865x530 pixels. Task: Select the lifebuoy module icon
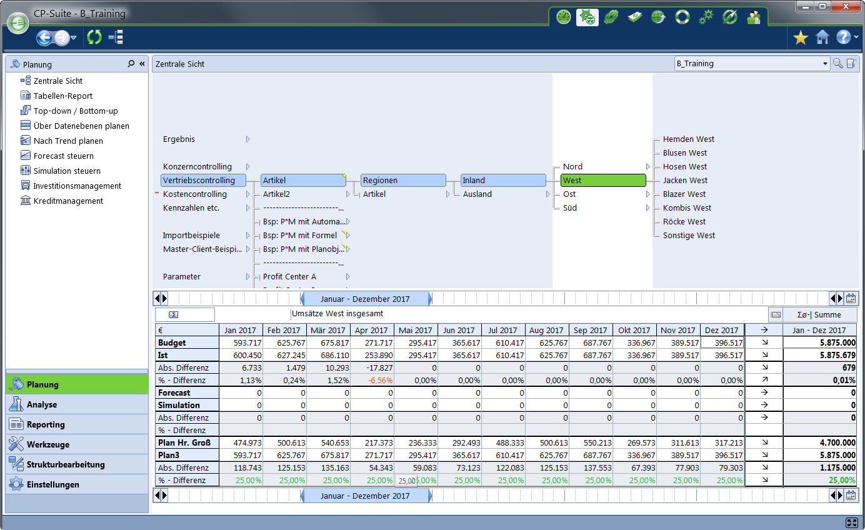point(682,17)
